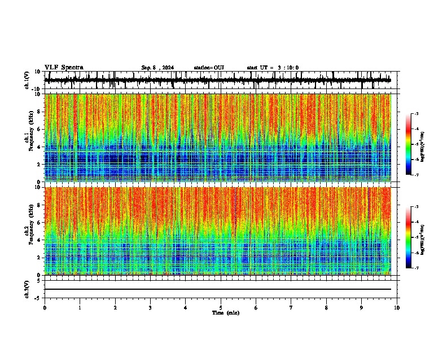This screenshot has height=345, width=447.
Task: Click the "-7" label on ch.2 color bar
Action: (x=417, y=268)
